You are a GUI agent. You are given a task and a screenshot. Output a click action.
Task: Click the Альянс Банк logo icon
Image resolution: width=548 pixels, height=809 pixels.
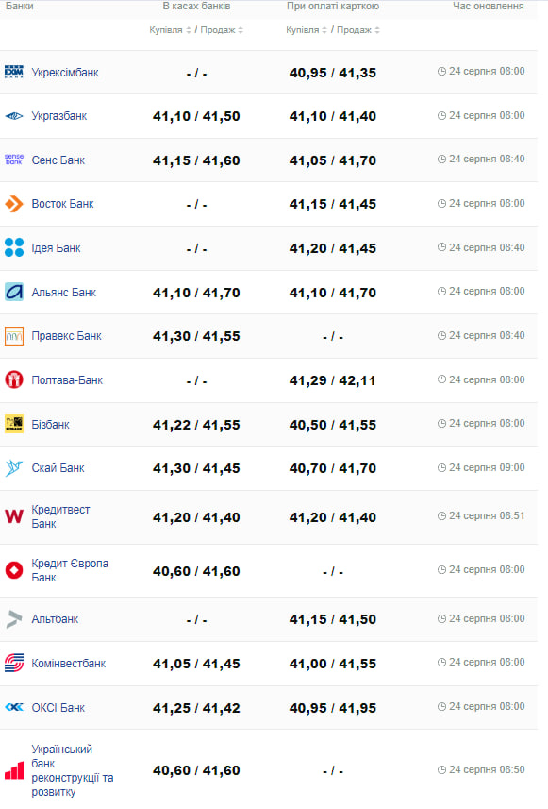[x=14, y=292]
